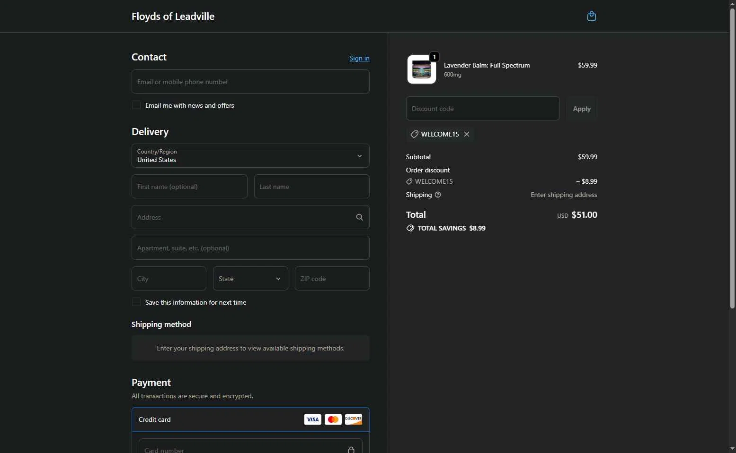The height and width of the screenshot is (453, 736).
Task: Click the Visa card icon
Action: tap(312, 419)
